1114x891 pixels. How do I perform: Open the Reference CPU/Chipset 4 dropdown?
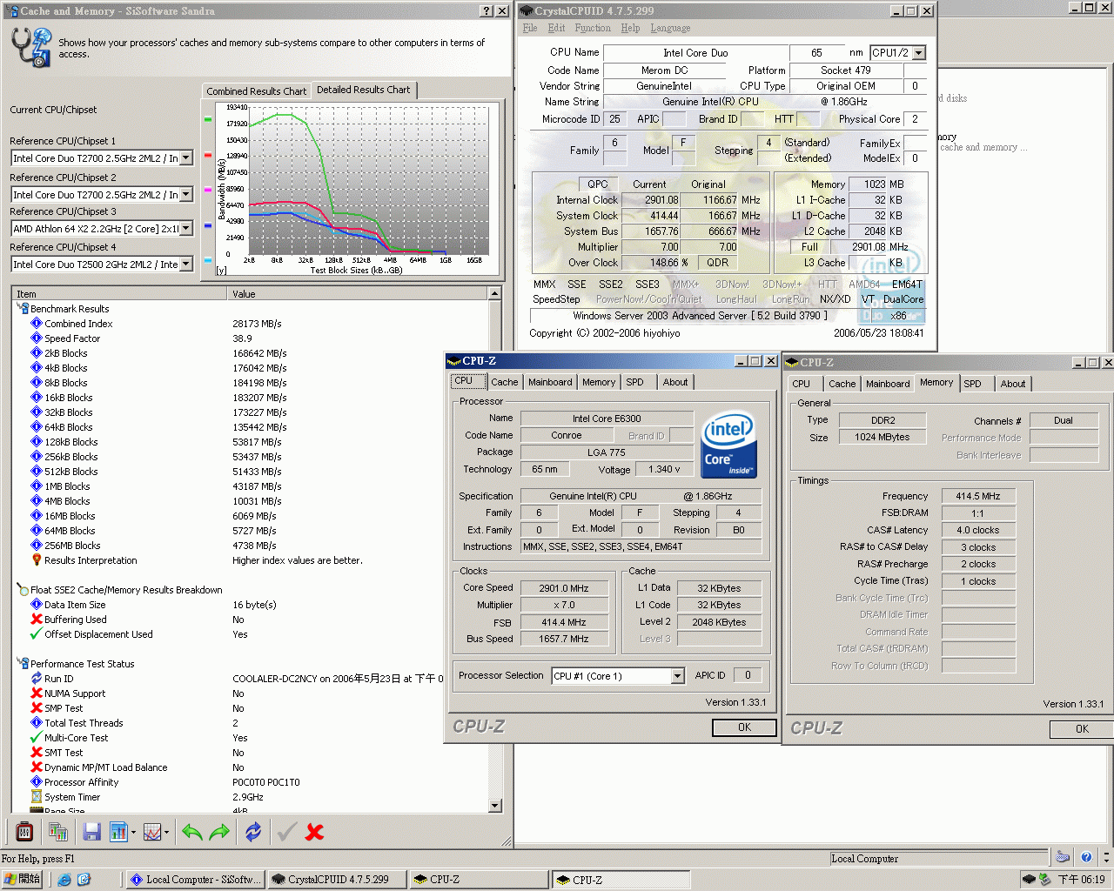click(185, 265)
